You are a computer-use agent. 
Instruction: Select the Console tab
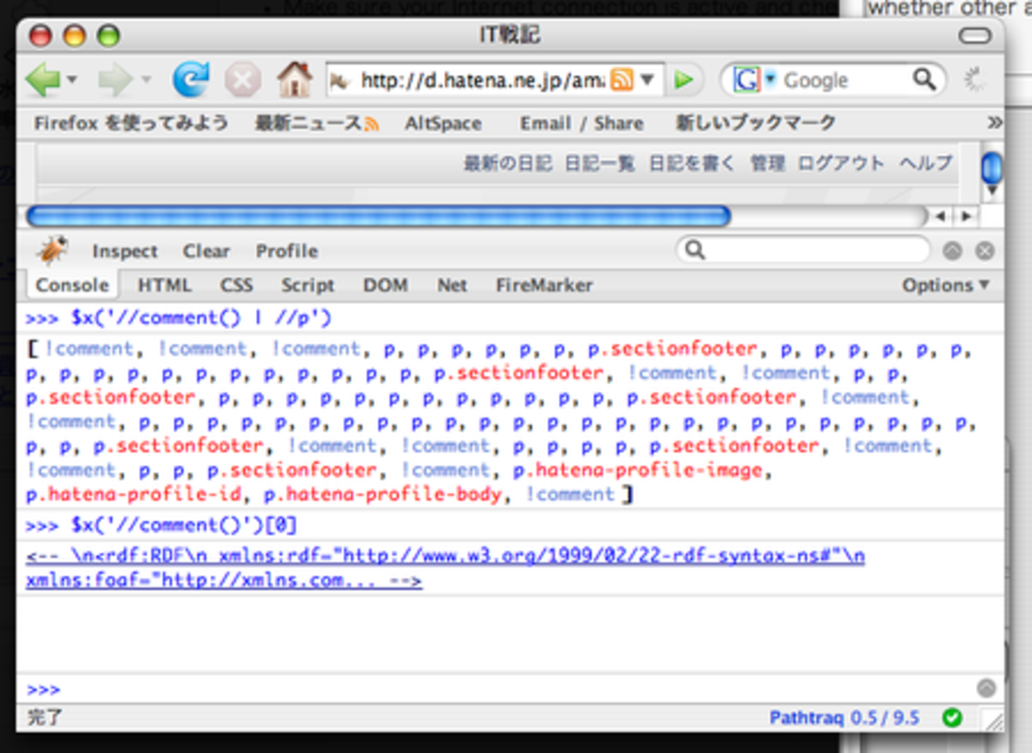(x=71, y=285)
